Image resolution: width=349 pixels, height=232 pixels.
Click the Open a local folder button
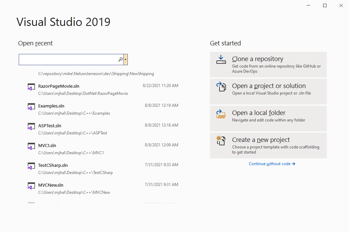pos(268,118)
